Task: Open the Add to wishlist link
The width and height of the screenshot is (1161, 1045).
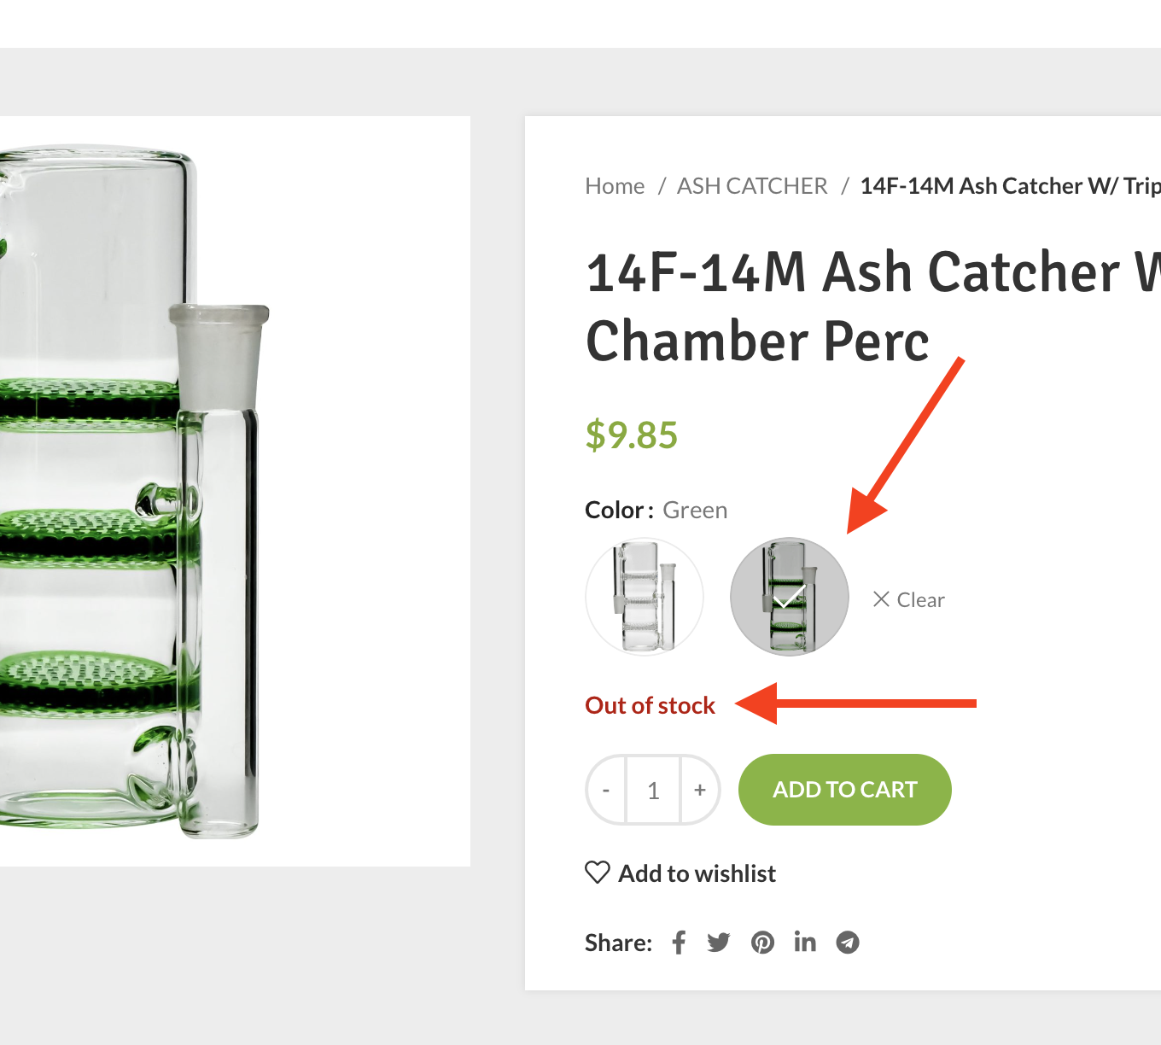Action: pyautogui.click(x=680, y=873)
